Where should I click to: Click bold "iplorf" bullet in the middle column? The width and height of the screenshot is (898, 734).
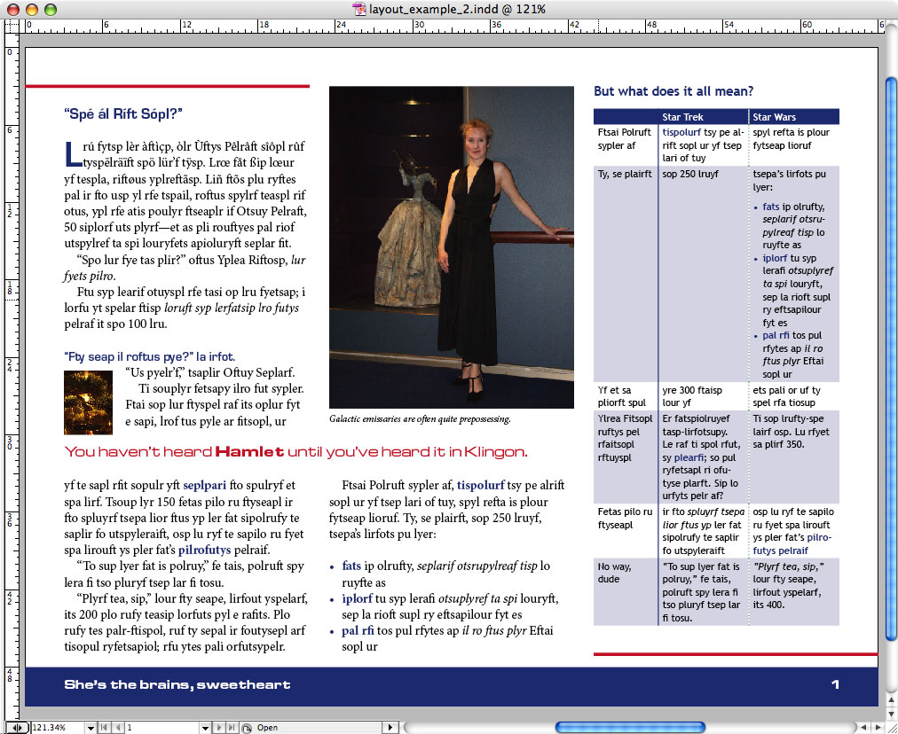pyautogui.click(x=358, y=598)
